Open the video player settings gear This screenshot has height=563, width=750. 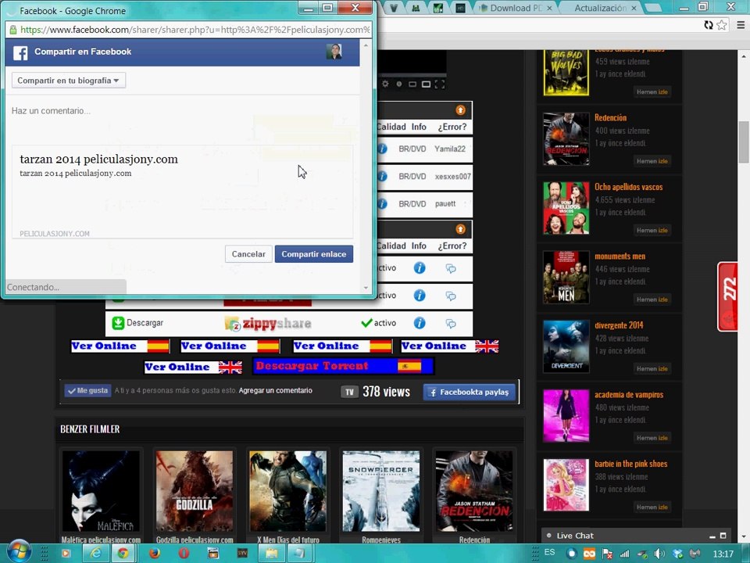click(385, 84)
